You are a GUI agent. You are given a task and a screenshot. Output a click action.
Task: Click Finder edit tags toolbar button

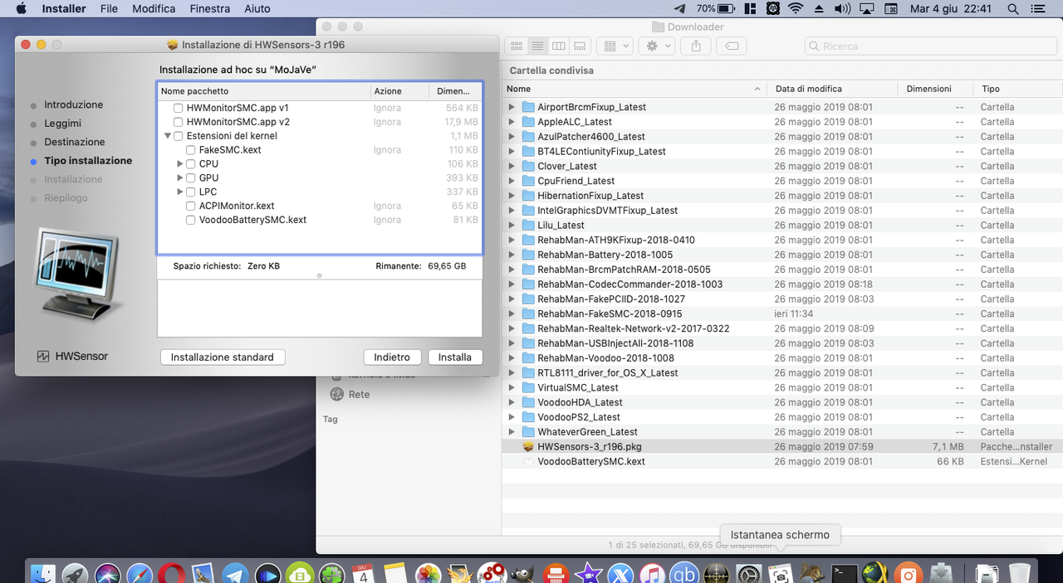(732, 46)
